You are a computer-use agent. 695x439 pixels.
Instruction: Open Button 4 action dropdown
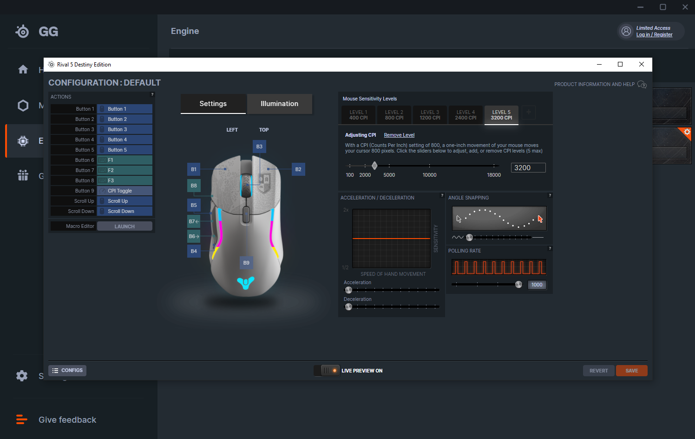[x=125, y=140]
